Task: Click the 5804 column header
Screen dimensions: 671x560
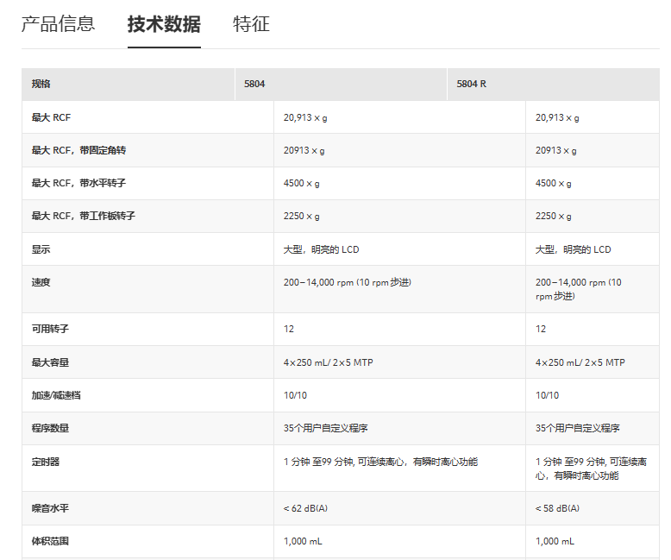Action: pyautogui.click(x=254, y=84)
